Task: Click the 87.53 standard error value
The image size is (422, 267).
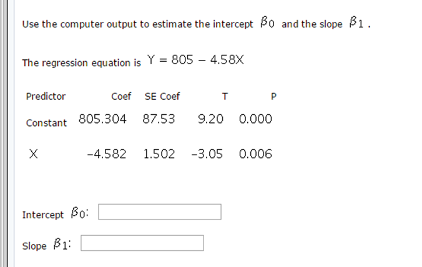Action: (x=159, y=119)
